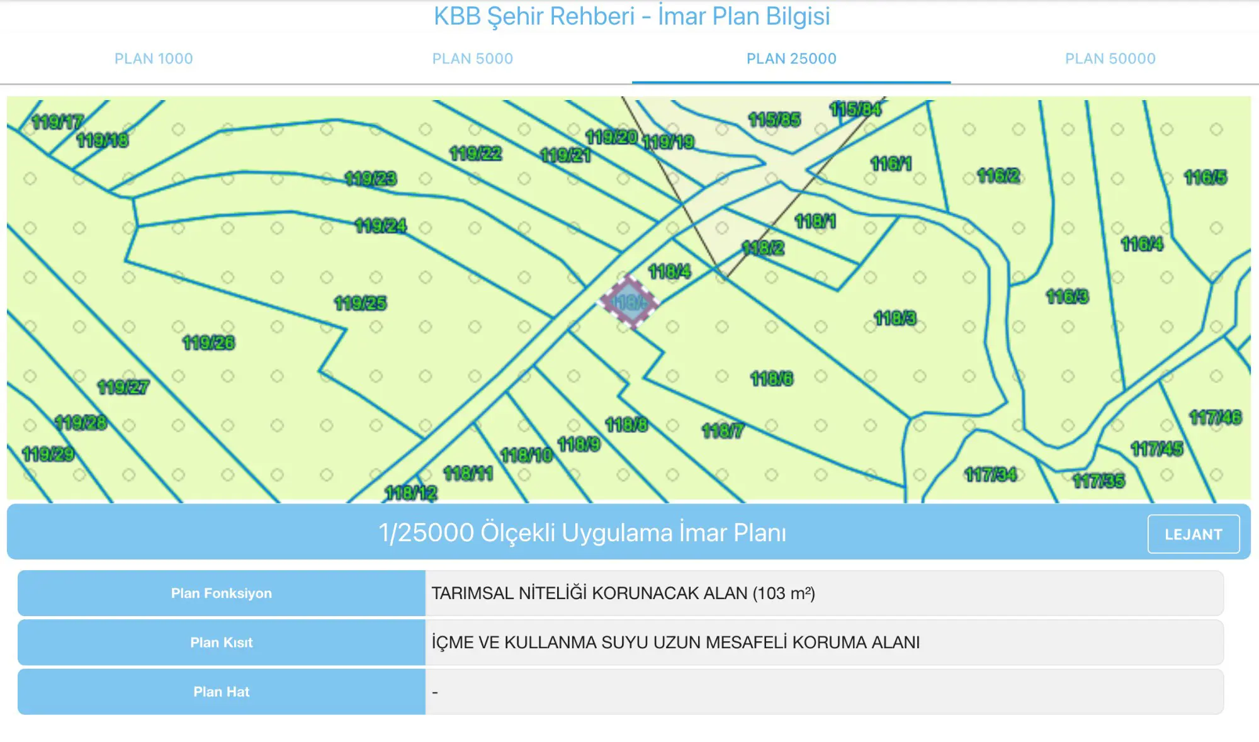Click parcel label 117/35 on the map
This screenshot has width=1259, height=742.
pos(1099,481)
